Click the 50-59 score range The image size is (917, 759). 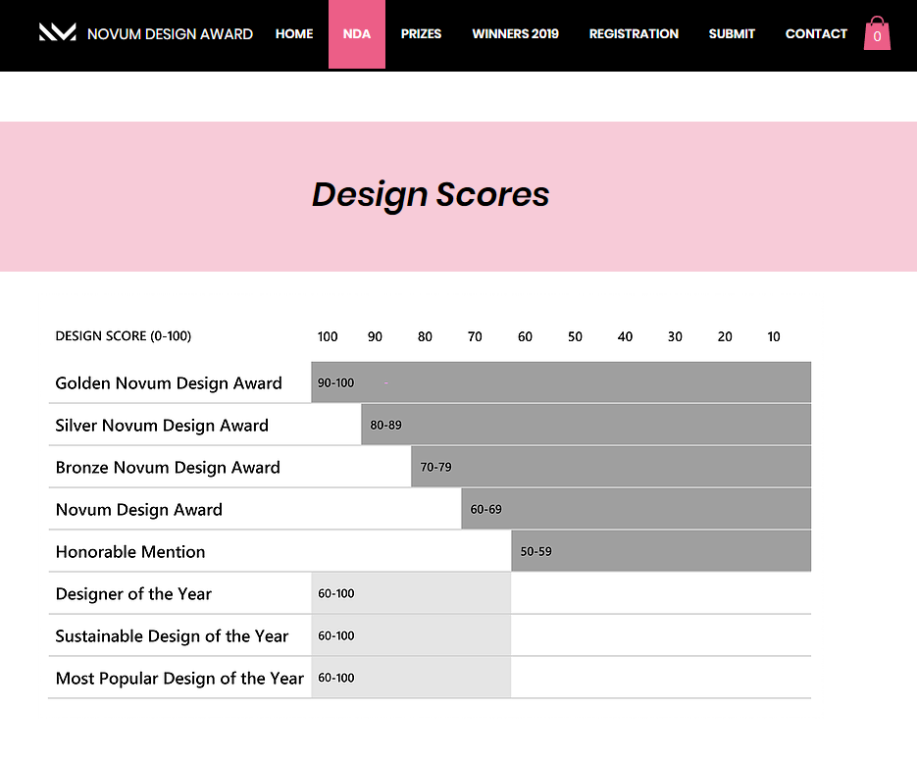click(x=535, y=551)
